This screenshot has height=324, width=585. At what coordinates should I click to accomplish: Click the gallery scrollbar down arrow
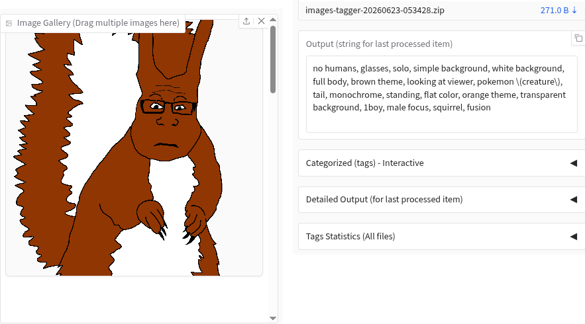[273, 319]
